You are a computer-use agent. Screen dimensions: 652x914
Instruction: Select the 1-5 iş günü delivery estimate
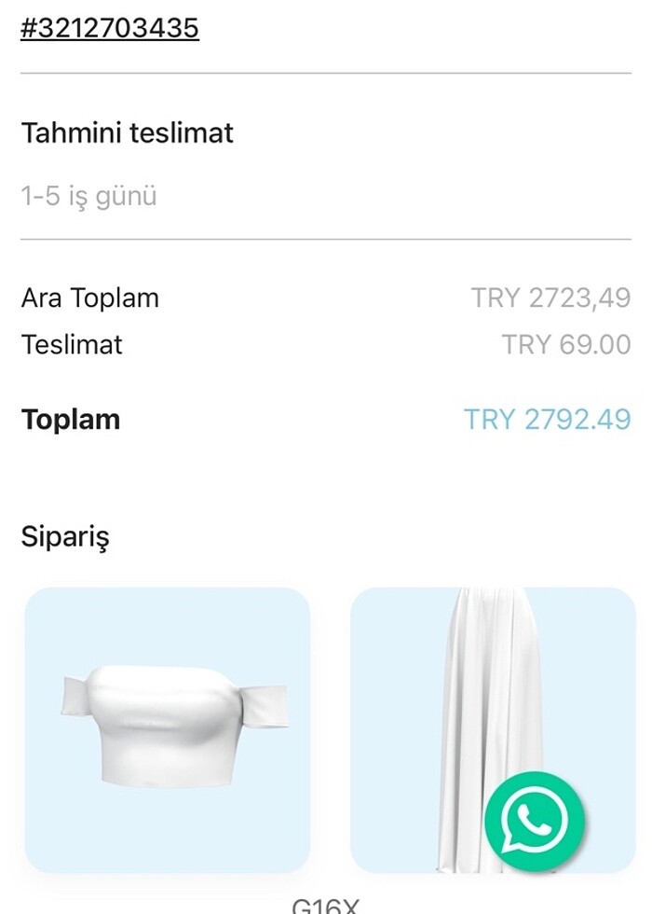(89, 195)
